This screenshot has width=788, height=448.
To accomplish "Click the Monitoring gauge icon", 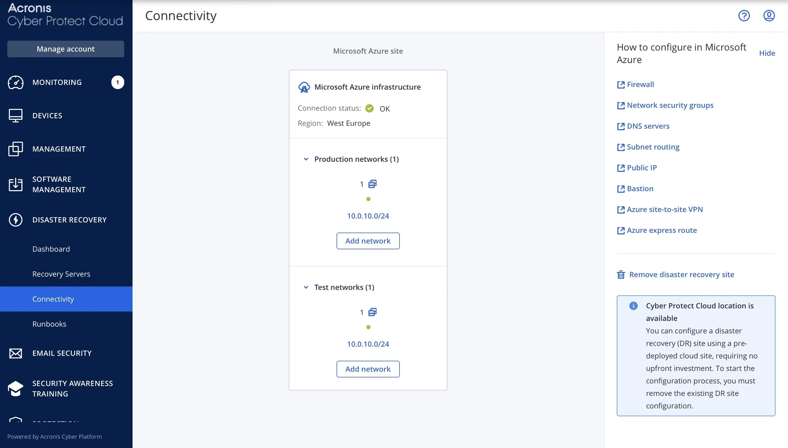I will 16,82.
